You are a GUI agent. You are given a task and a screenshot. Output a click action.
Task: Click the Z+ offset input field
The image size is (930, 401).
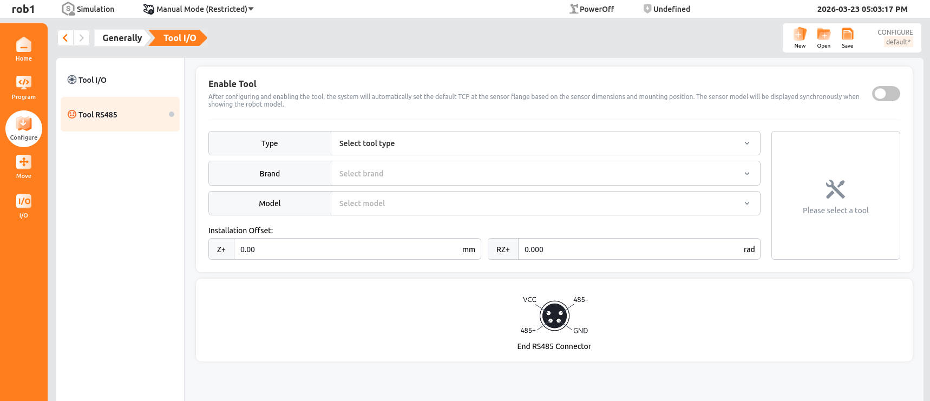pyautogui.click(x=346, y=249)
